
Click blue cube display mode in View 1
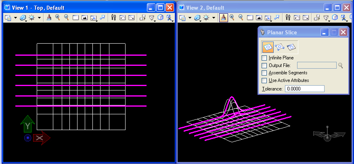pos(160,18)
